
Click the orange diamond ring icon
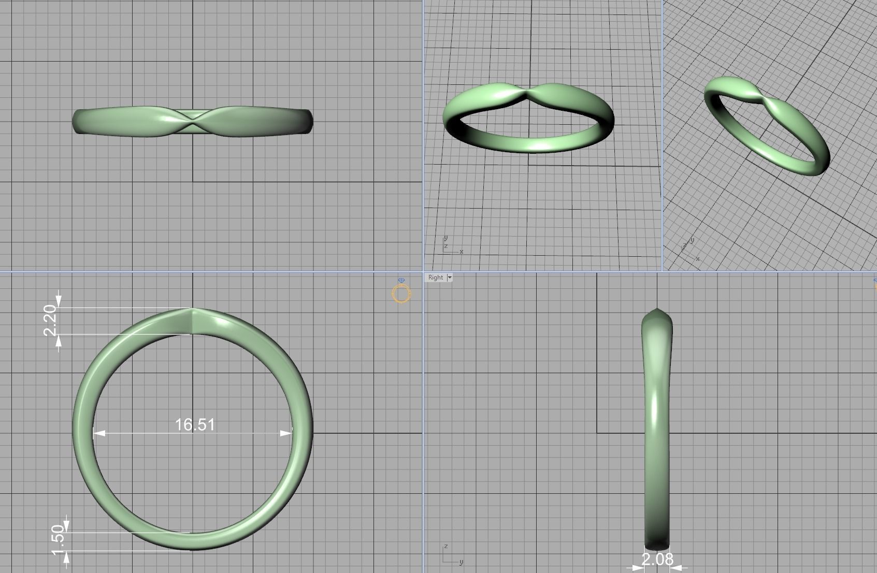tap(401, 291)
